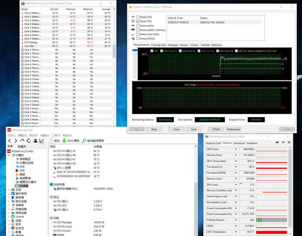Open the GPU Temperature sensor dropdown
This screenshot has width=302, height=236.
coord(236,161)
